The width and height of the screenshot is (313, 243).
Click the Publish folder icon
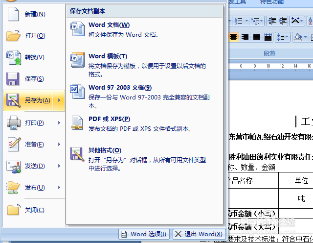click(13, 188)
